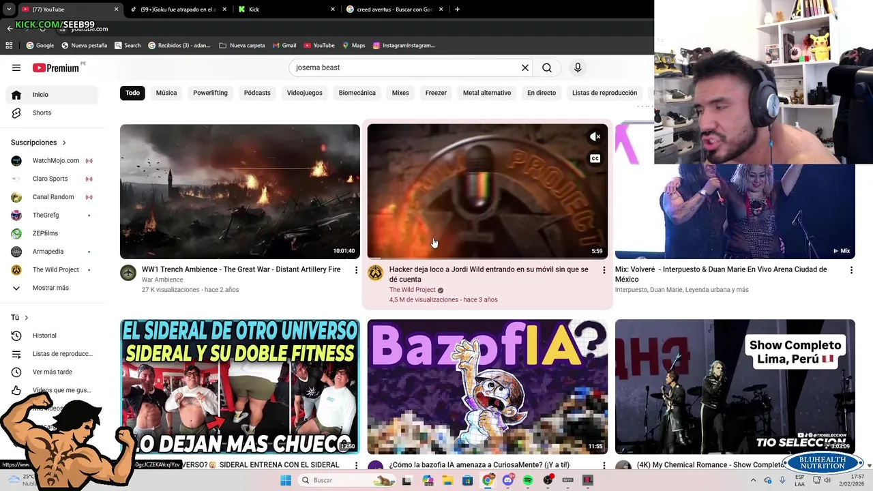Click the search magnifier button
Viewport: 873px width, 491px height.
547,68
